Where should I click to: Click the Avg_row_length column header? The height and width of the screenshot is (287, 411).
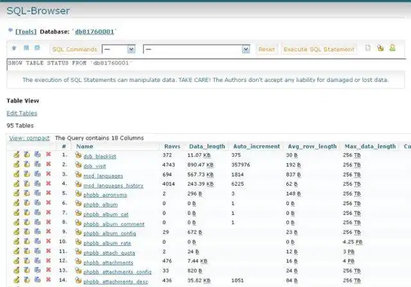click(312, 146)
